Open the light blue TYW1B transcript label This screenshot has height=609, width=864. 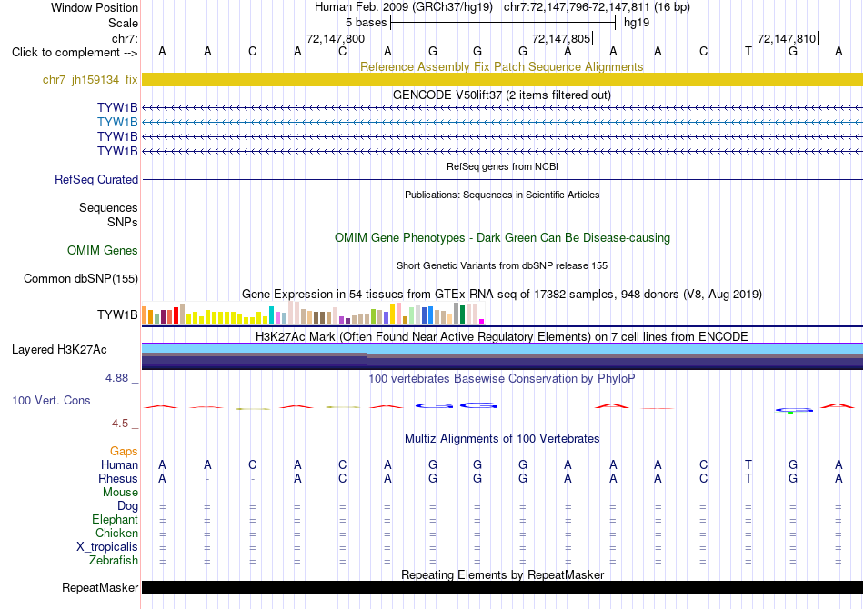[117, 122]
